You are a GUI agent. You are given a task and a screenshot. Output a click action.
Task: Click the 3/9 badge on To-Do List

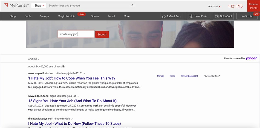point(256,14)
